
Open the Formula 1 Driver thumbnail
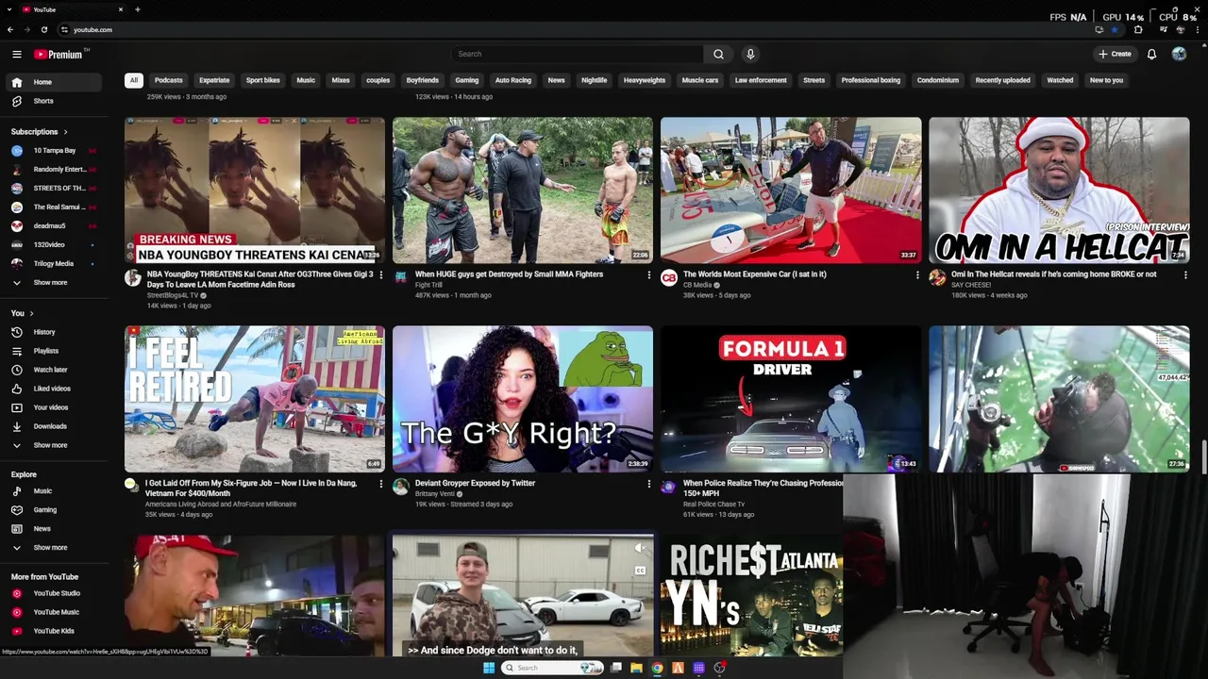[791, 399]
